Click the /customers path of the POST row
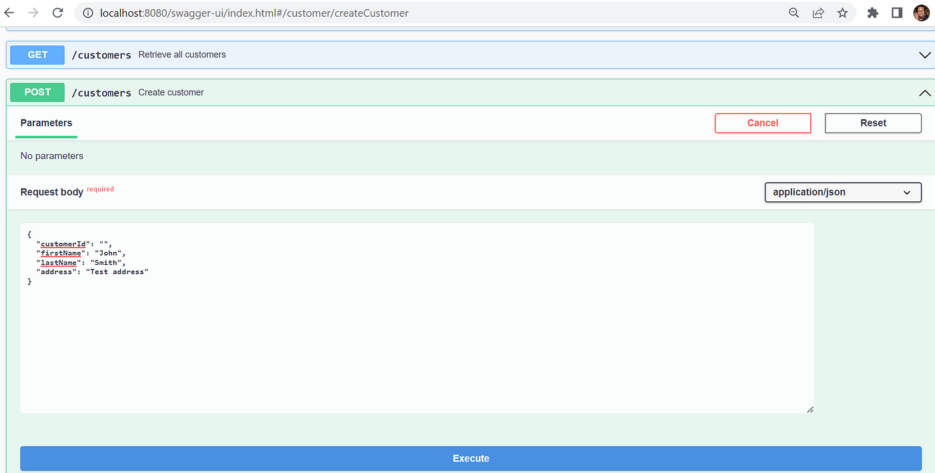The height and width of the screenshot is (473, 935). 102,93
